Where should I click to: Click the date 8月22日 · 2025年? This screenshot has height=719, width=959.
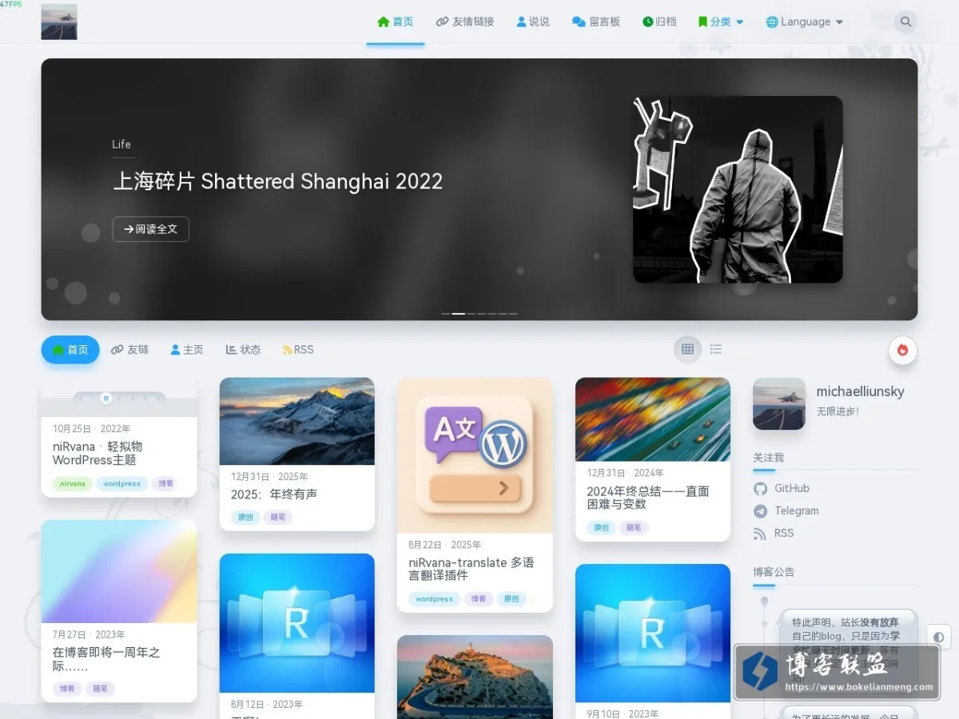click(x=445, y=545)
